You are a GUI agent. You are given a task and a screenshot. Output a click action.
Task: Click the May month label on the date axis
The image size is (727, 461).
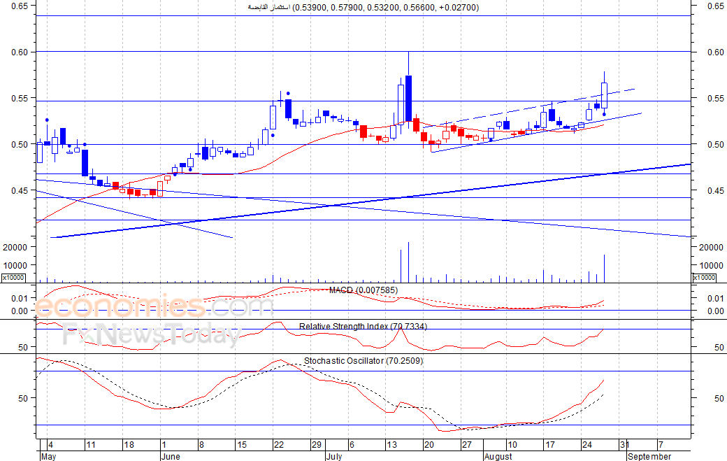click(49, 456)
